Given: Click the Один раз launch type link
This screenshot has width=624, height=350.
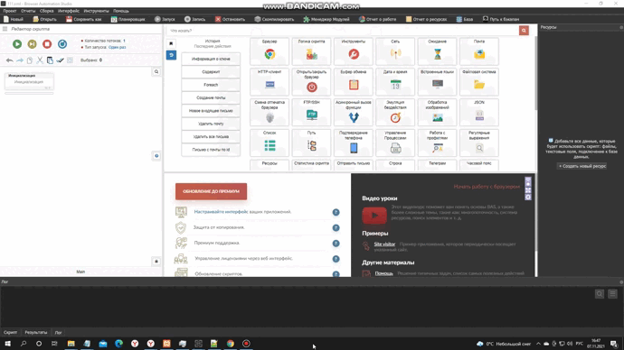Looking at the screenshot, I should pyautogui.click(x=117, y=47).
